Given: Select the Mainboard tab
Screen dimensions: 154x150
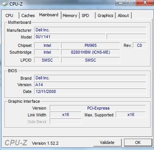Looking at the screenshot, I should (49, 15).
